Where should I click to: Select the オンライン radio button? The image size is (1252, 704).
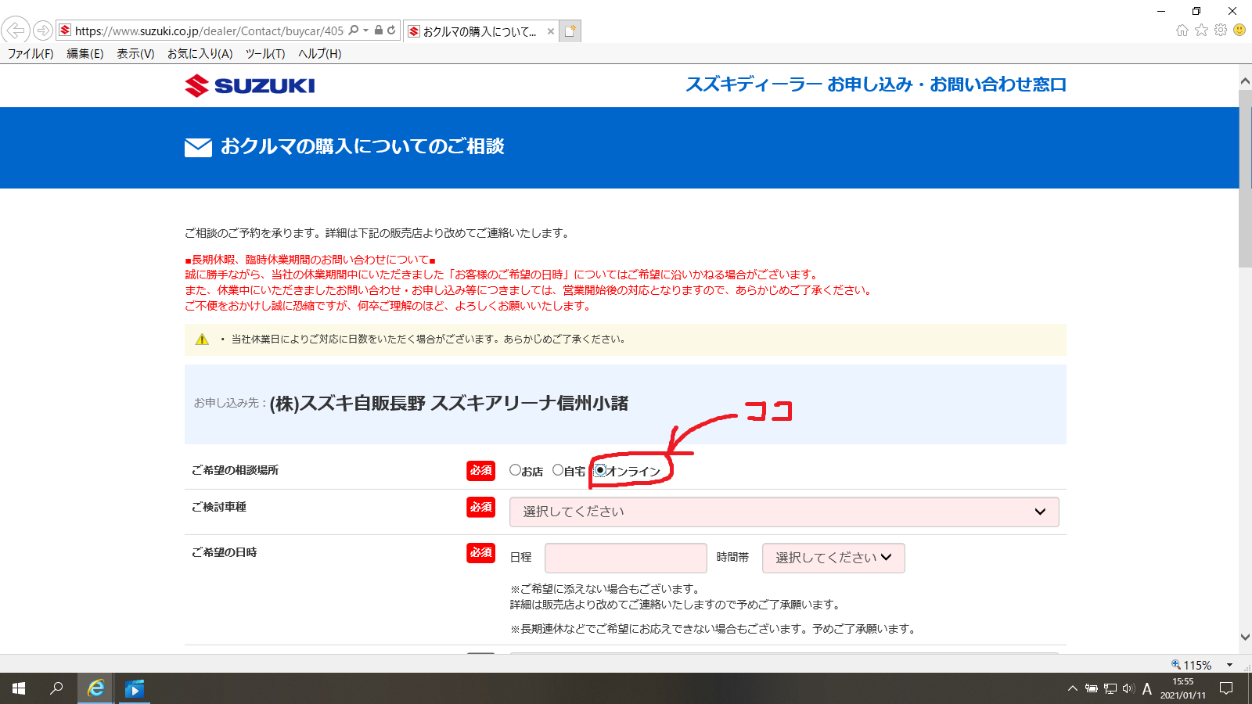600,470
